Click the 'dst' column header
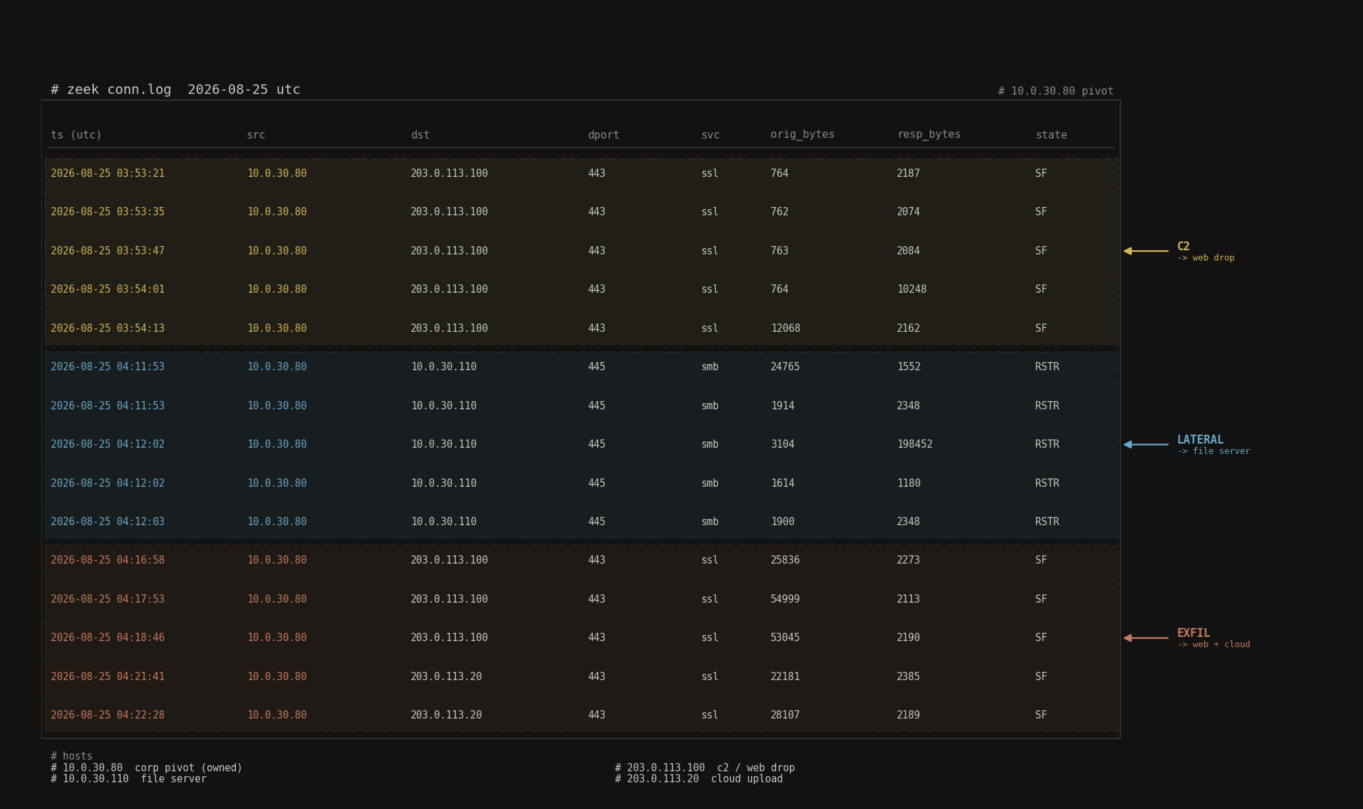The height and width of the screenshot is (809, 1363). point(420,135)
